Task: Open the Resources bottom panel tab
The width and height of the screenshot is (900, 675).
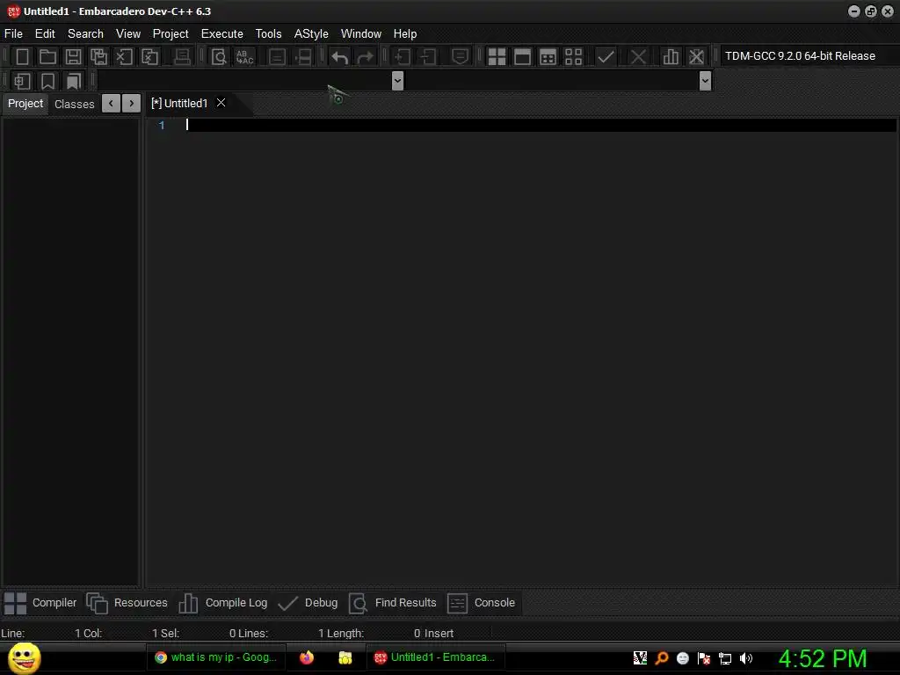Action: pyautogui.click(x=127, y=603)
